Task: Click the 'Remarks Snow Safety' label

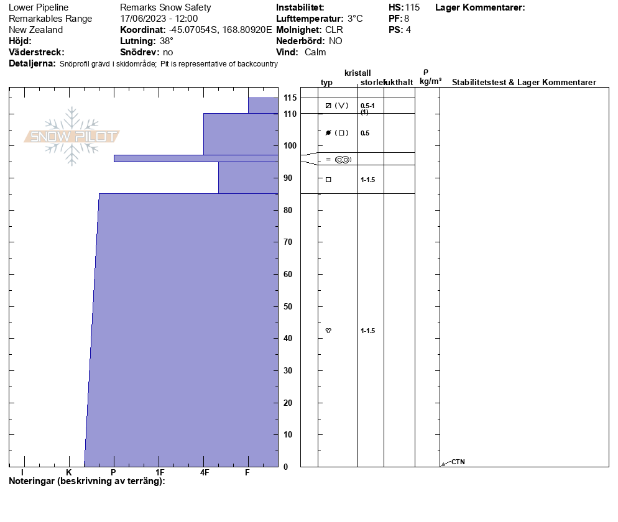Action: tap(165, 7)
